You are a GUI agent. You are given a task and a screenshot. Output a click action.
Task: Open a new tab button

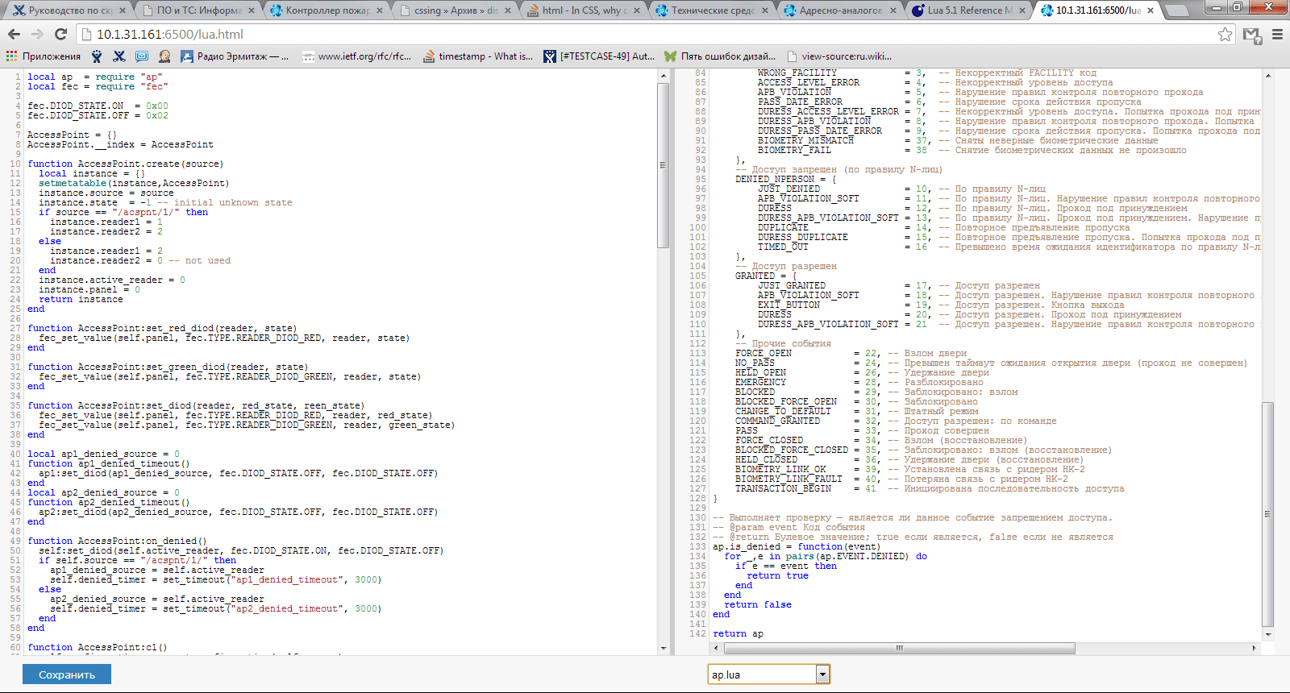1178,10
